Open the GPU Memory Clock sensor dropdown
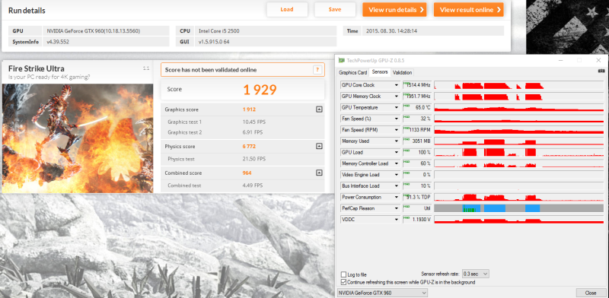The height and width of the screenshot is (298, 609). pos(397,97)
